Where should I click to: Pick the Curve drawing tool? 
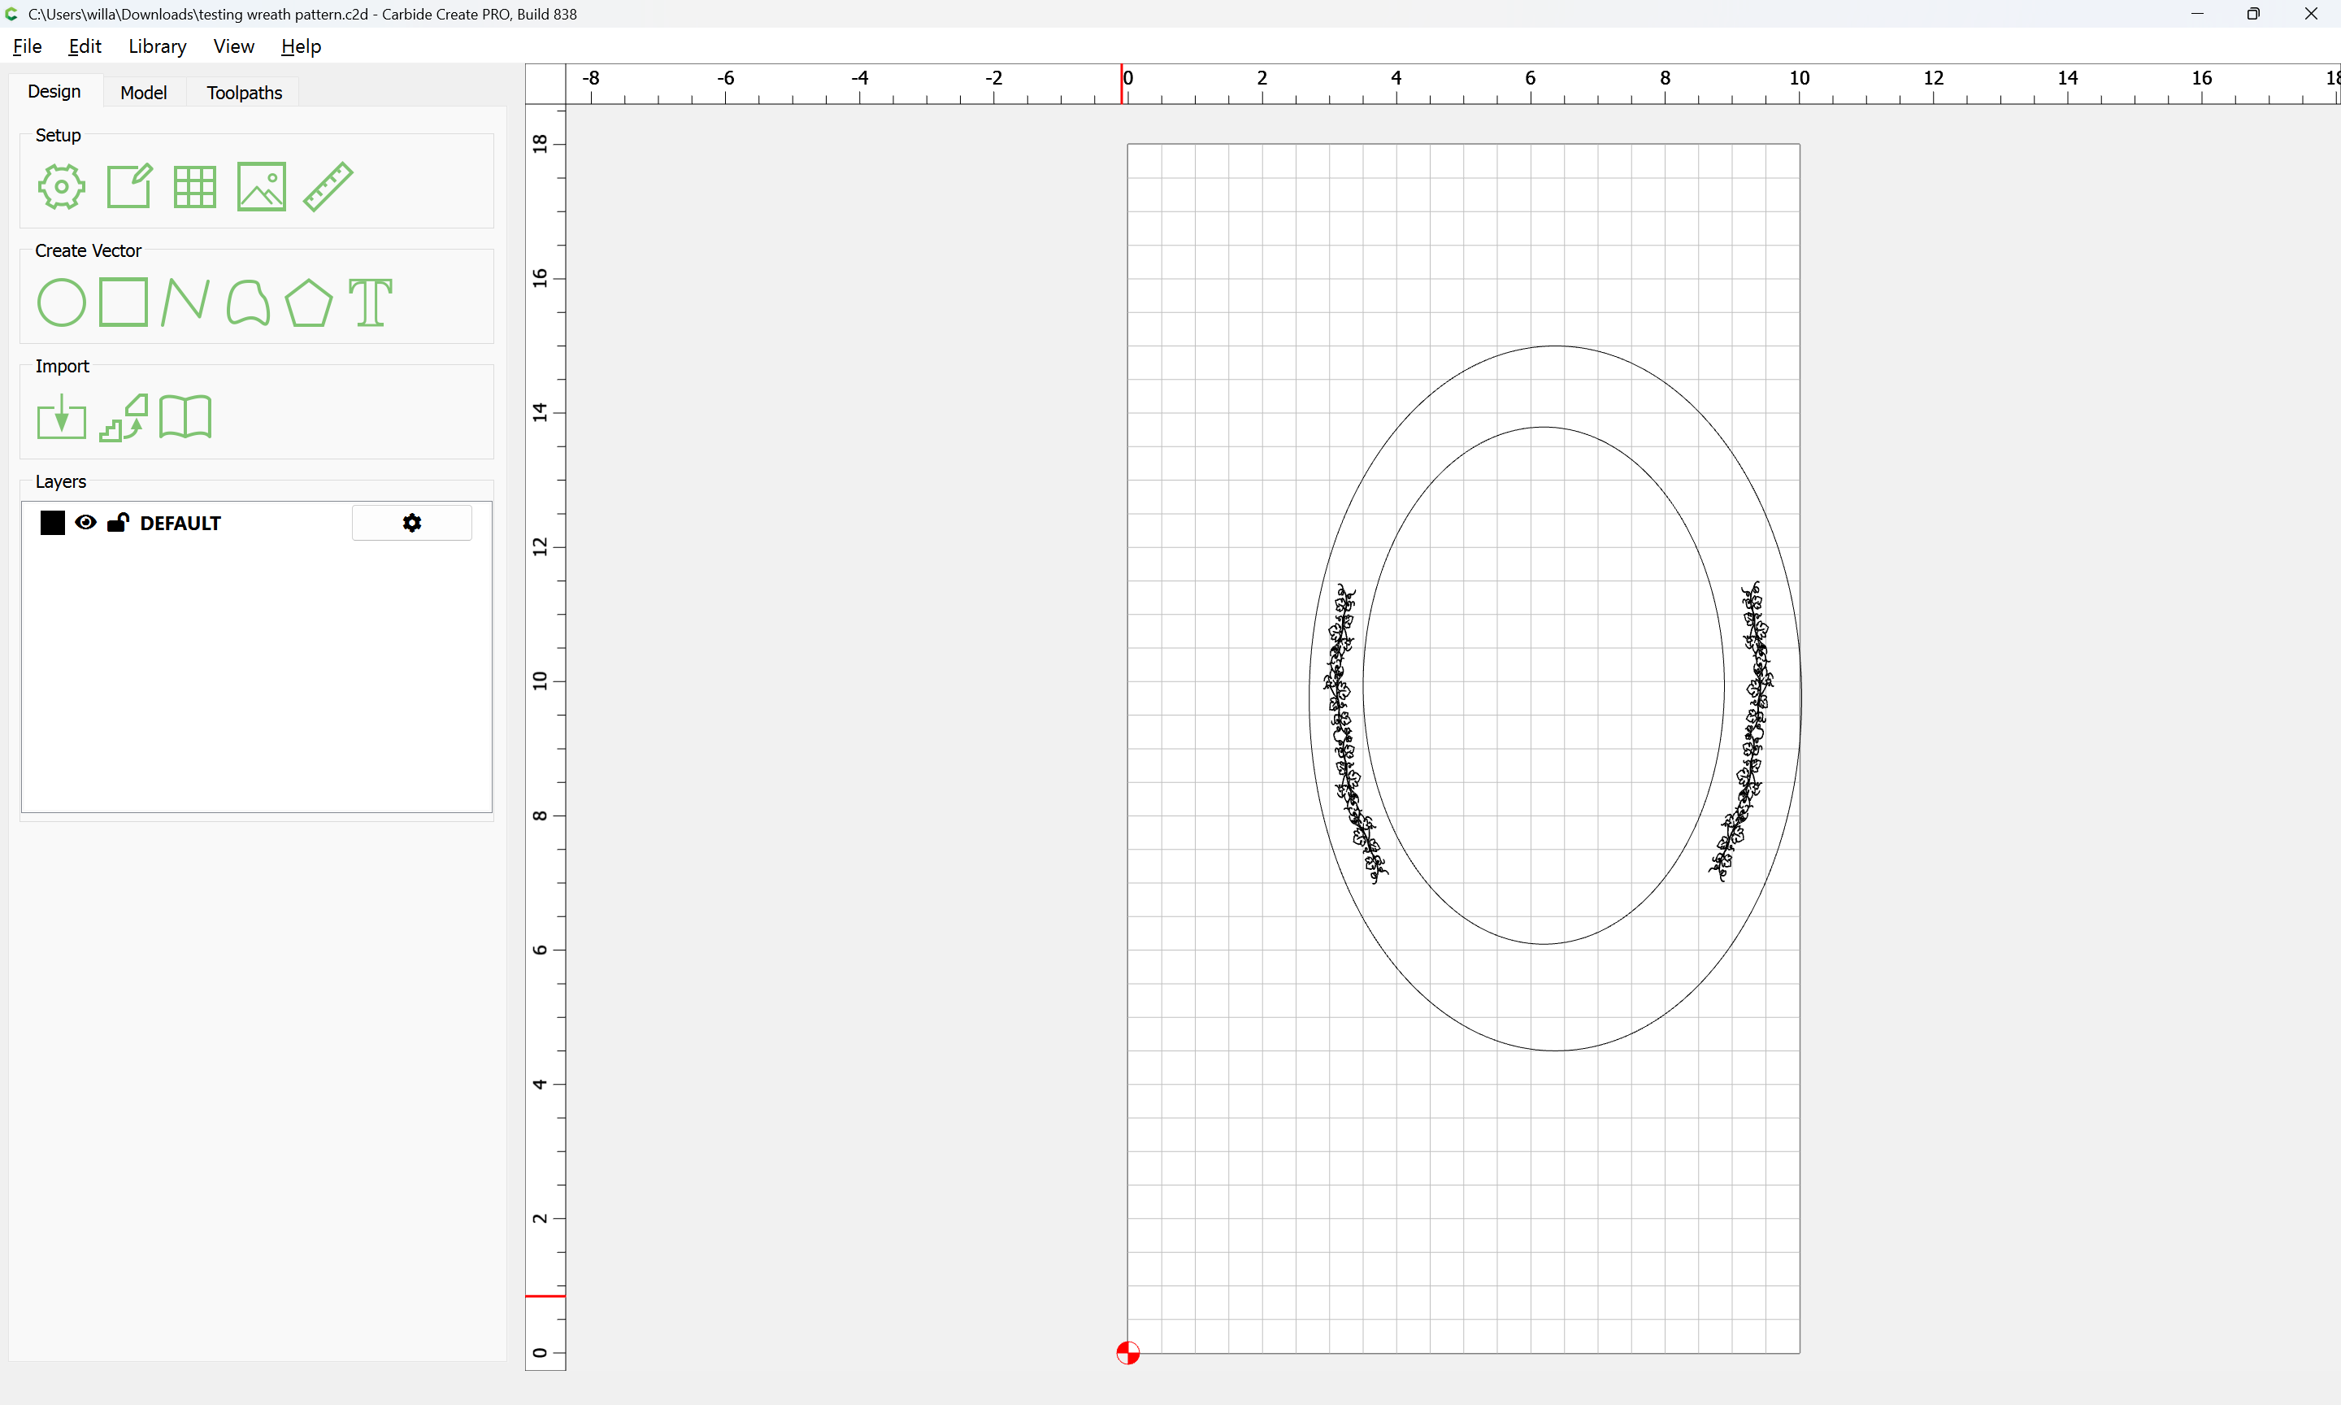(x=248, y=303)
